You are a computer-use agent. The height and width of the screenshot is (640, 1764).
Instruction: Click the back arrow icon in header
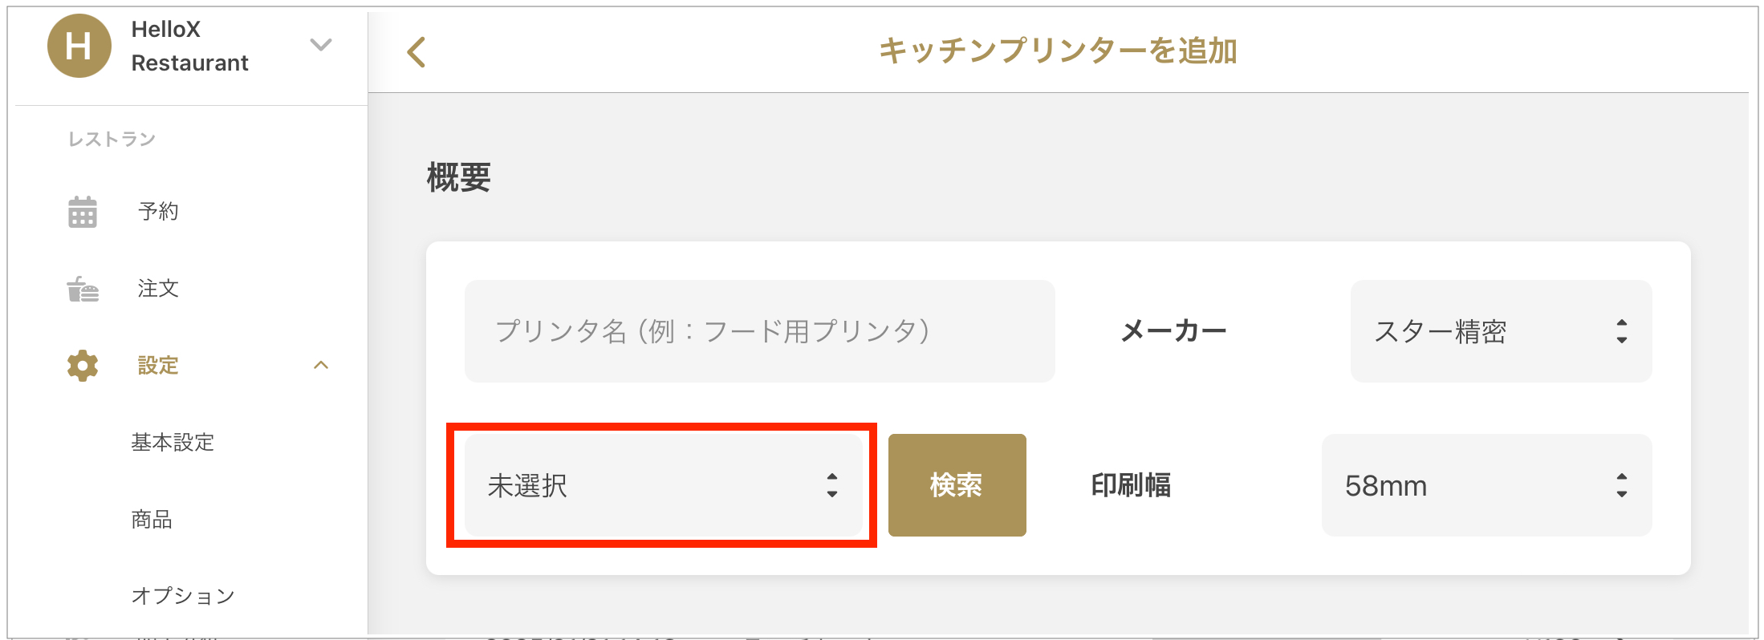tap(417, 52)
